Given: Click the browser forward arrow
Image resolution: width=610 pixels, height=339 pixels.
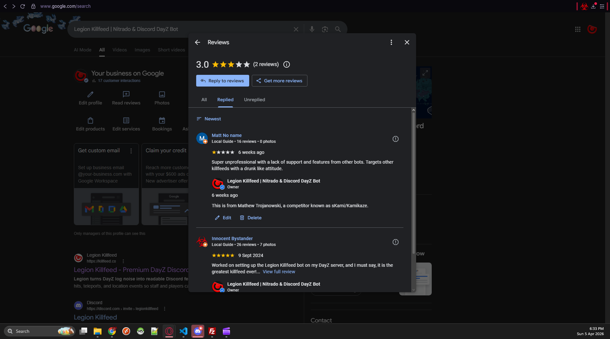Looking at the screenshot, I should (14, 6).
